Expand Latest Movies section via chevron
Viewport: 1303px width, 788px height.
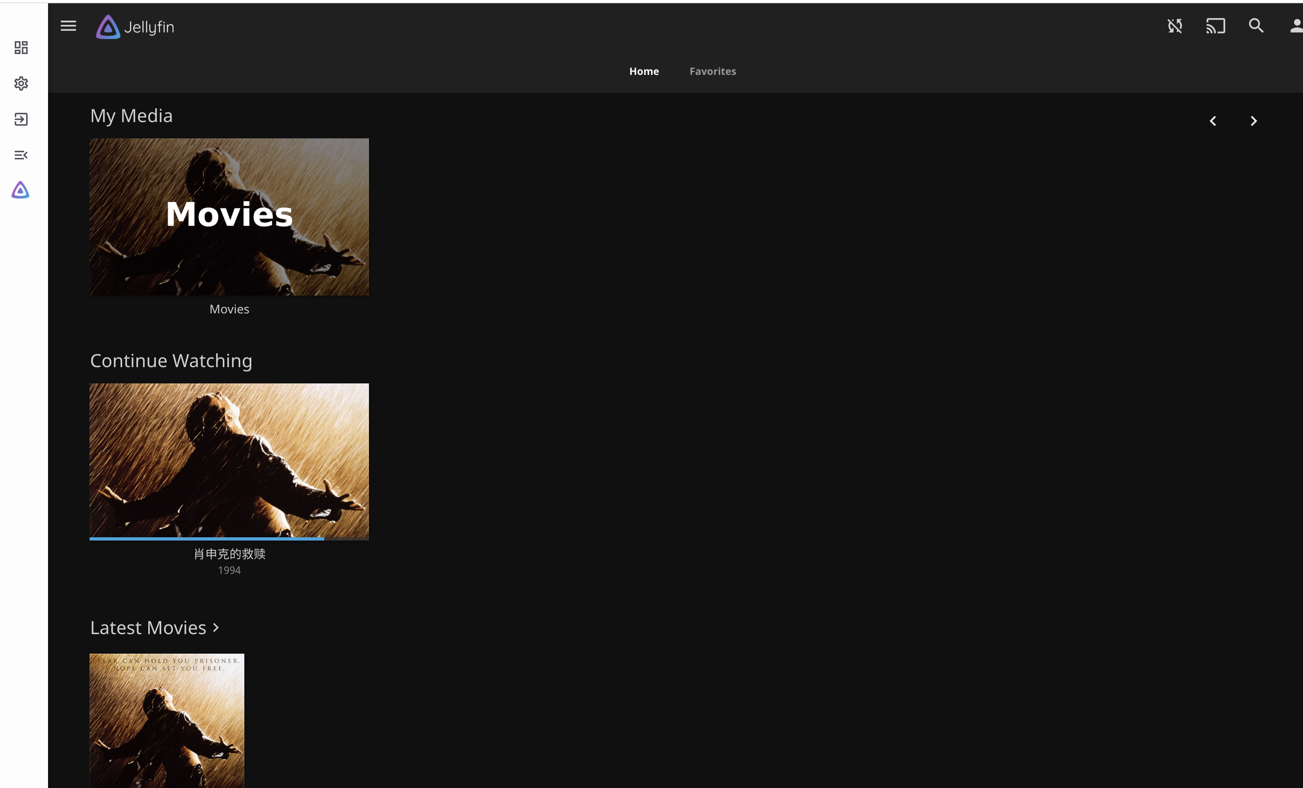click(216, 627)
